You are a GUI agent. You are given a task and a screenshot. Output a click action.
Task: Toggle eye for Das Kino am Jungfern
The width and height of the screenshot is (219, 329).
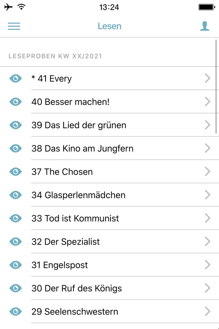(x=15, y=148)
